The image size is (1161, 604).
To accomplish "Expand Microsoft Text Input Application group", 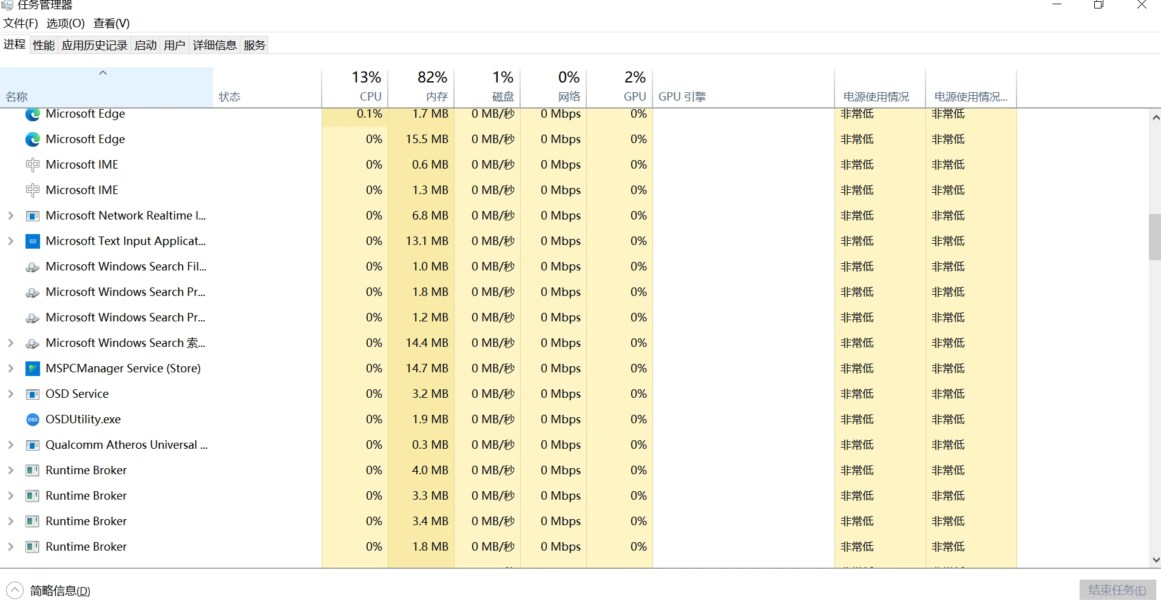I will point(10,241).
